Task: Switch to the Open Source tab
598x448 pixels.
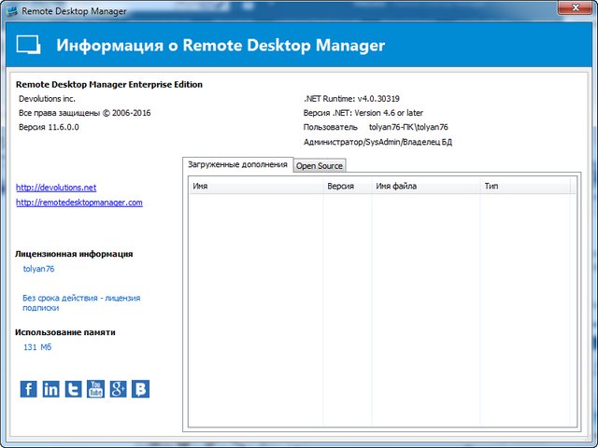Action: pos(320,165)
